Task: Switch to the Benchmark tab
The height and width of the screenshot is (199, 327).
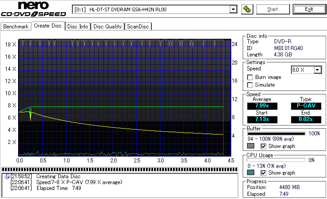Action: tap(16, 27)
